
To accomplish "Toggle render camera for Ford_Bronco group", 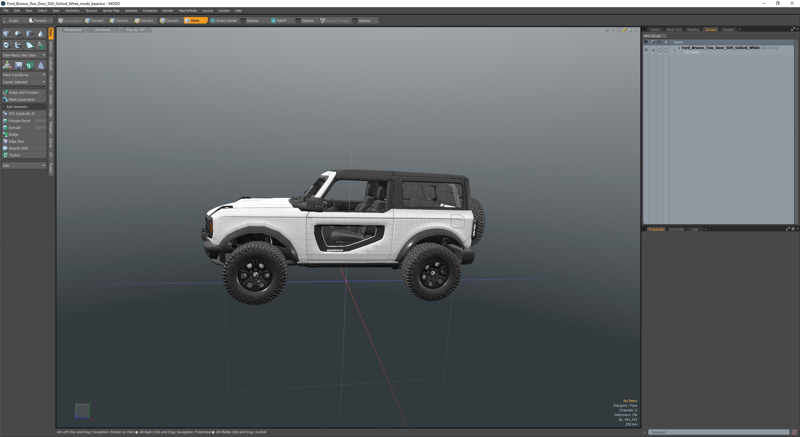I will click(652, 50).
